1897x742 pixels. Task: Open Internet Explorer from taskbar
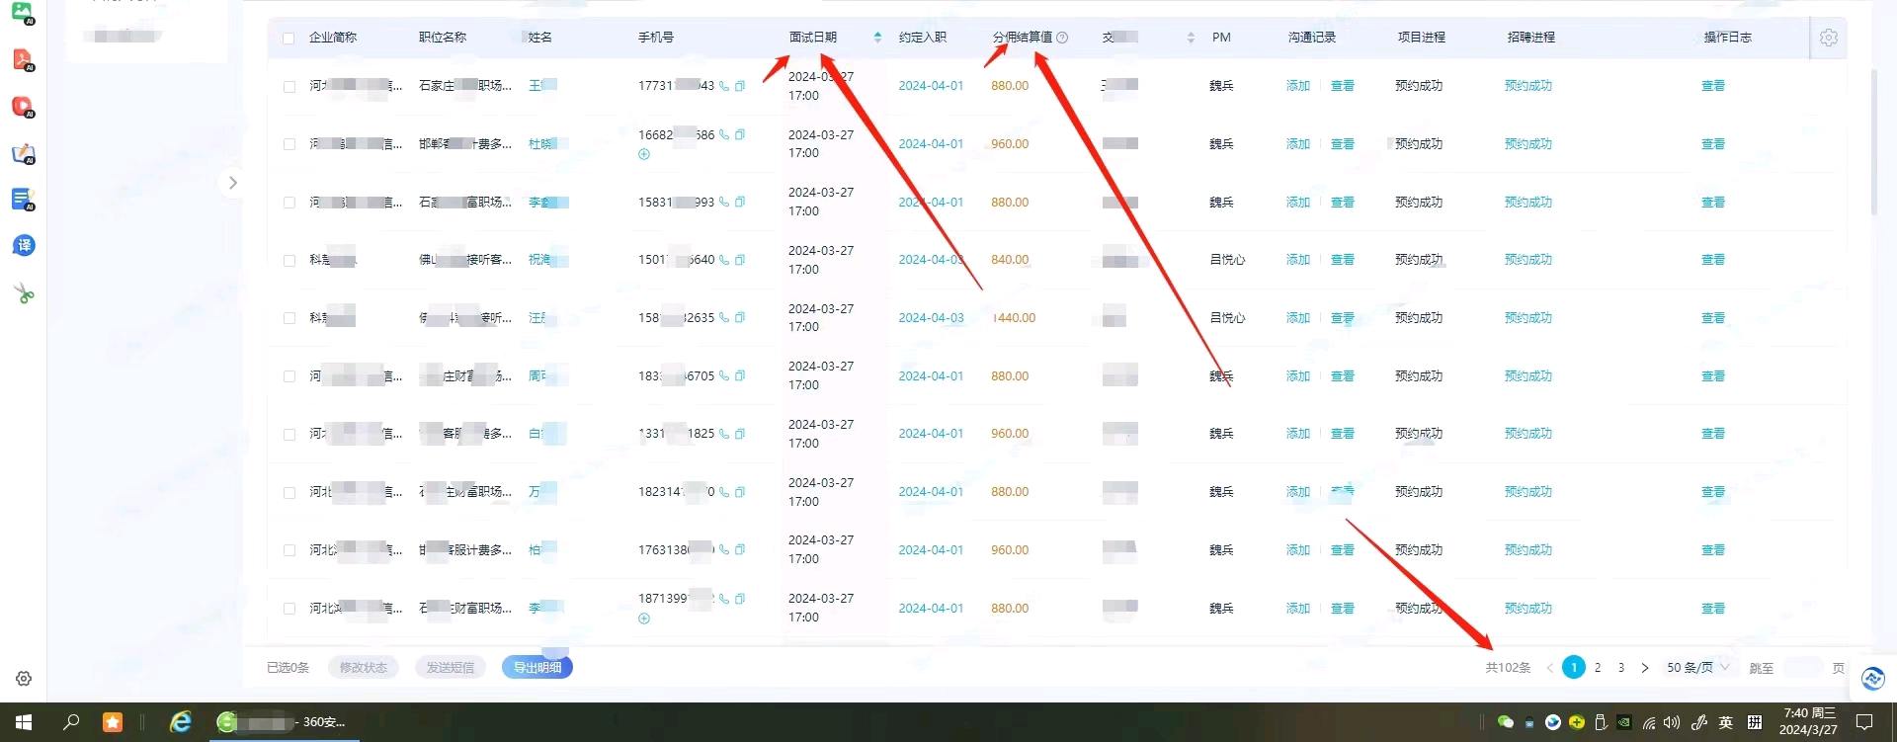(x=181, y=722)
